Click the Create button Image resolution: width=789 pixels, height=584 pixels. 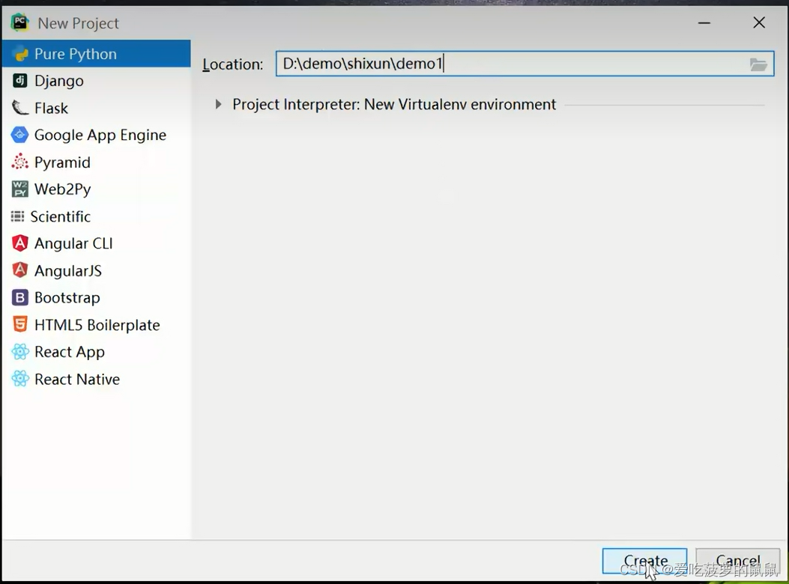click(644, 561)
